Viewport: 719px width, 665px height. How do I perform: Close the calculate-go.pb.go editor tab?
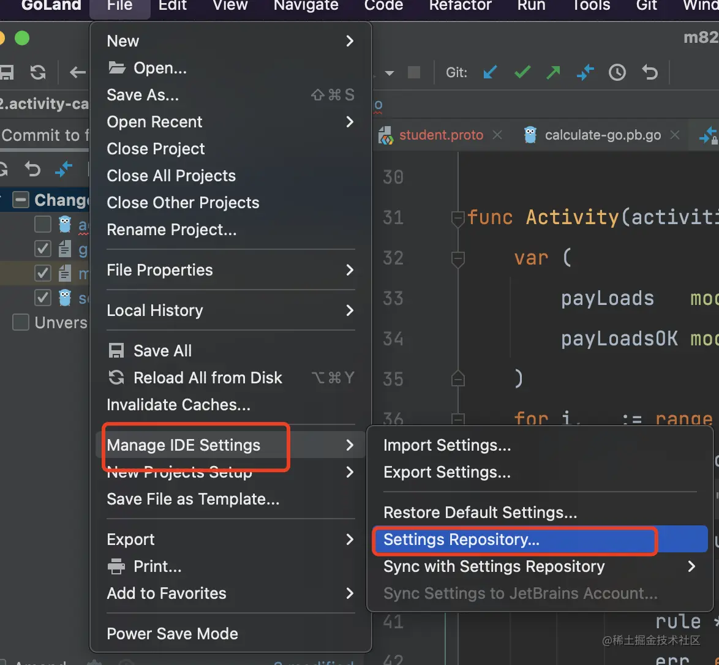(x=674, y=135)
